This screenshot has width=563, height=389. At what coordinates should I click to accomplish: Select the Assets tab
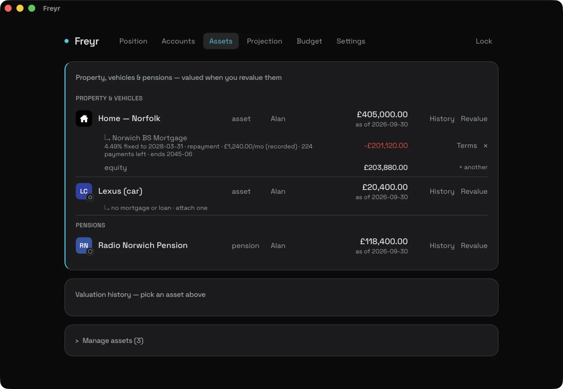pos(221,41)
